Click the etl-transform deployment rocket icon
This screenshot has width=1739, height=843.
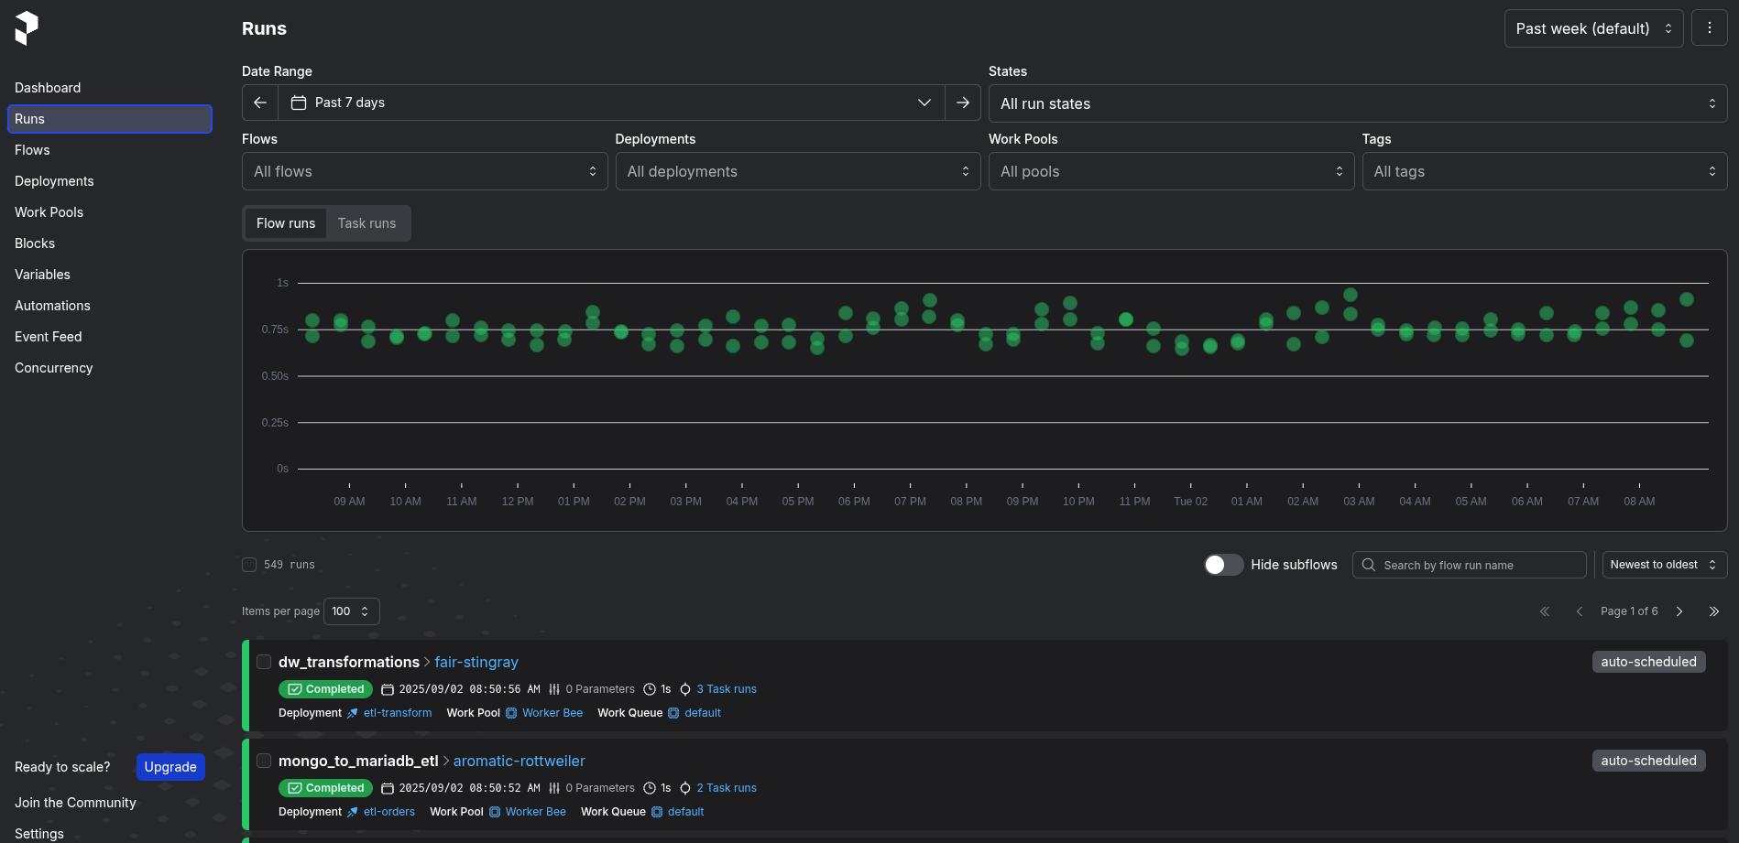[x=353, y=713]
